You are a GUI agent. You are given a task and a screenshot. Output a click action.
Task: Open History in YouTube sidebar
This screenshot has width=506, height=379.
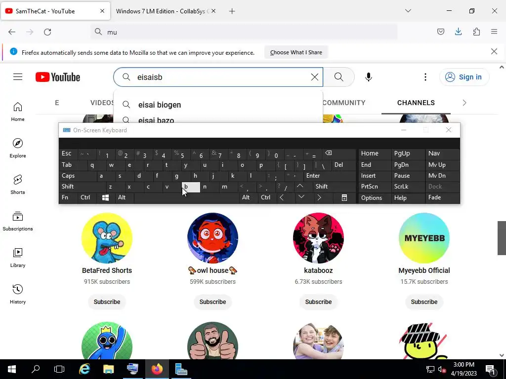click(x=18, y=294)
